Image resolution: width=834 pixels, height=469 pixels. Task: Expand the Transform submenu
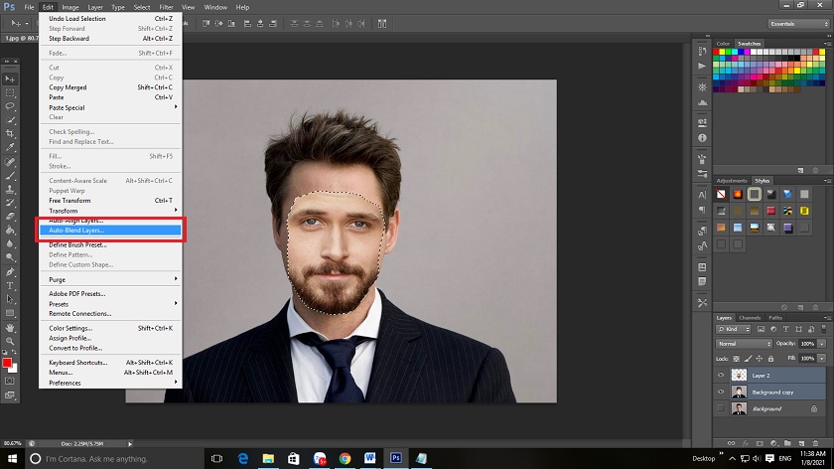tap(110, 211)
